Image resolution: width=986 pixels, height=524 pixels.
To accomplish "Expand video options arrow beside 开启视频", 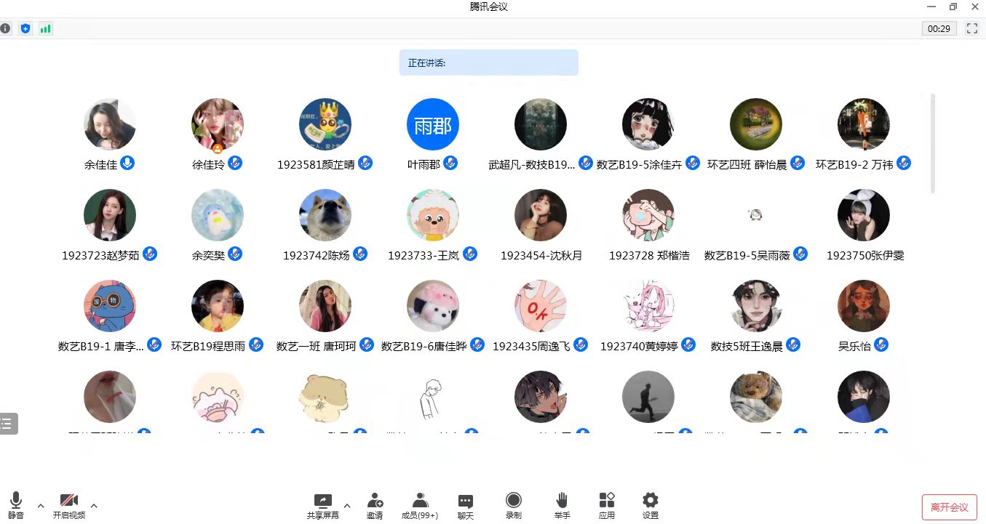I will pos(94,506).
